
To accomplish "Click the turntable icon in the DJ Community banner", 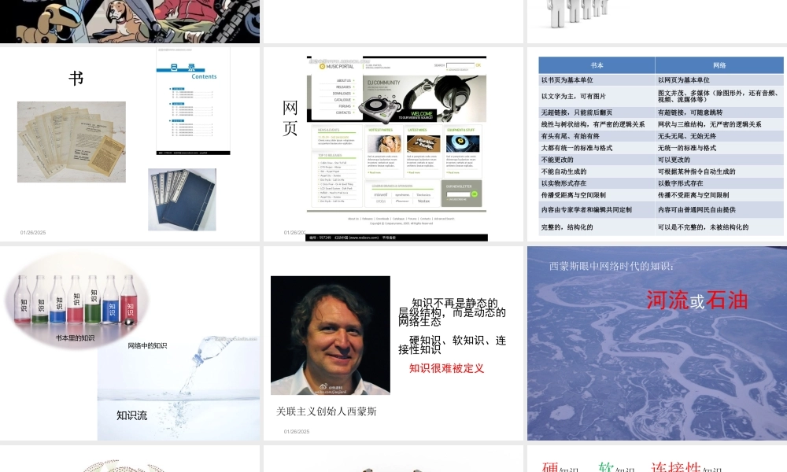I will tap(375, 106).
